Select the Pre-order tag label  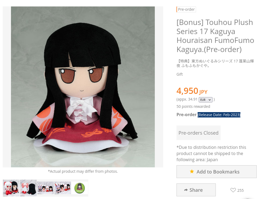point(186,9)
